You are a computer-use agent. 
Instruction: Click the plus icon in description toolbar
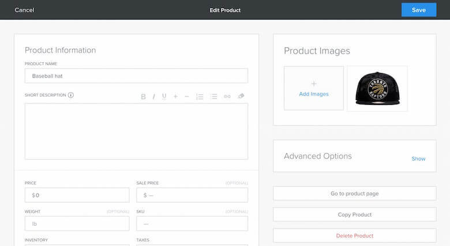(x=175, y=96)
